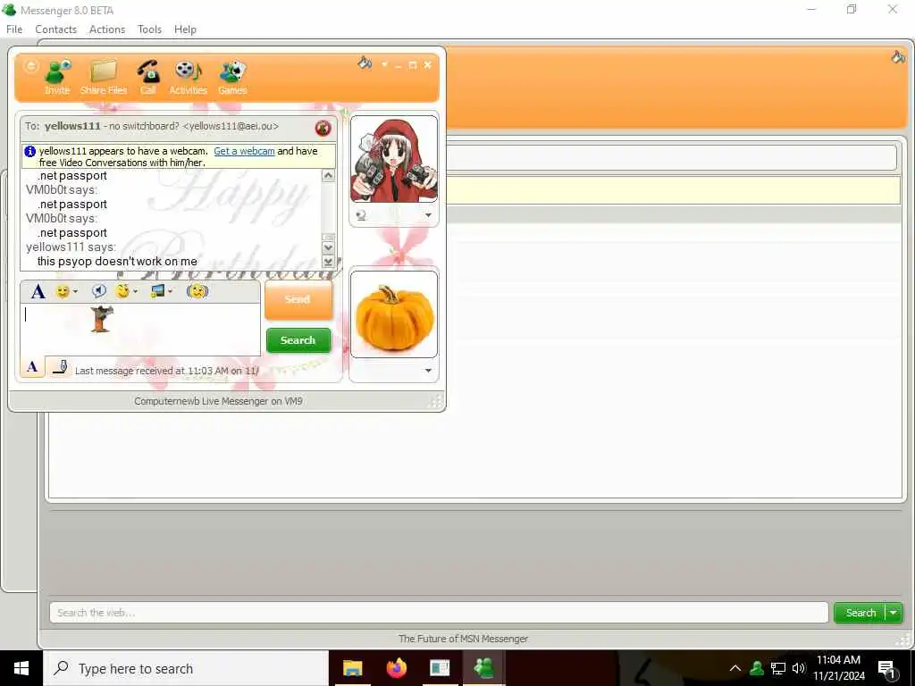Click 'The Future of MSN Messenger' footer text
Viewport: 915px width, 686px height.
(464, 639)
